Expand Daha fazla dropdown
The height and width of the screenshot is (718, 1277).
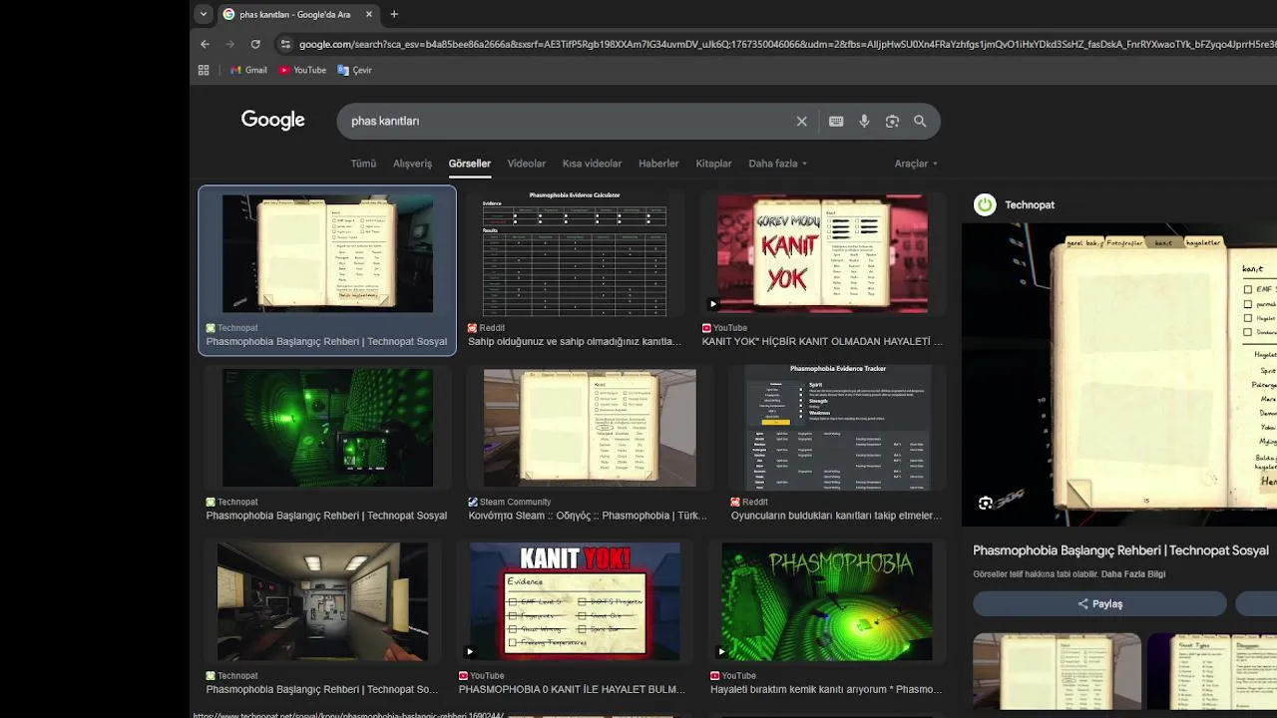click(x=777, y=164)
